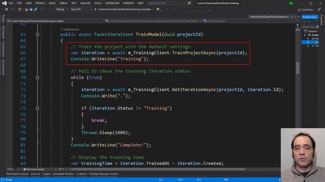Expand the last Solution Explorer node arrow
Viewport: 325px width, 182px height.
click(308, 46)
